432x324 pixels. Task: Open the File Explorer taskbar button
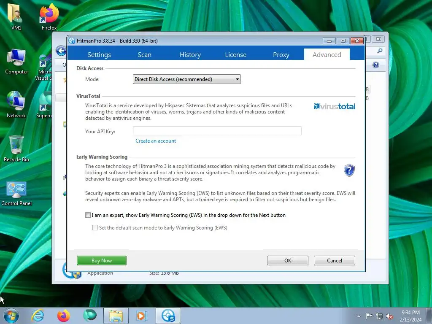(x=116, y=316)
